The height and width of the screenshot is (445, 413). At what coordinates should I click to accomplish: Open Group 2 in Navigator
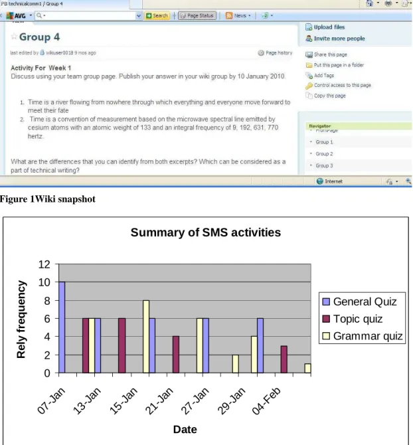[x=324, y=154]
